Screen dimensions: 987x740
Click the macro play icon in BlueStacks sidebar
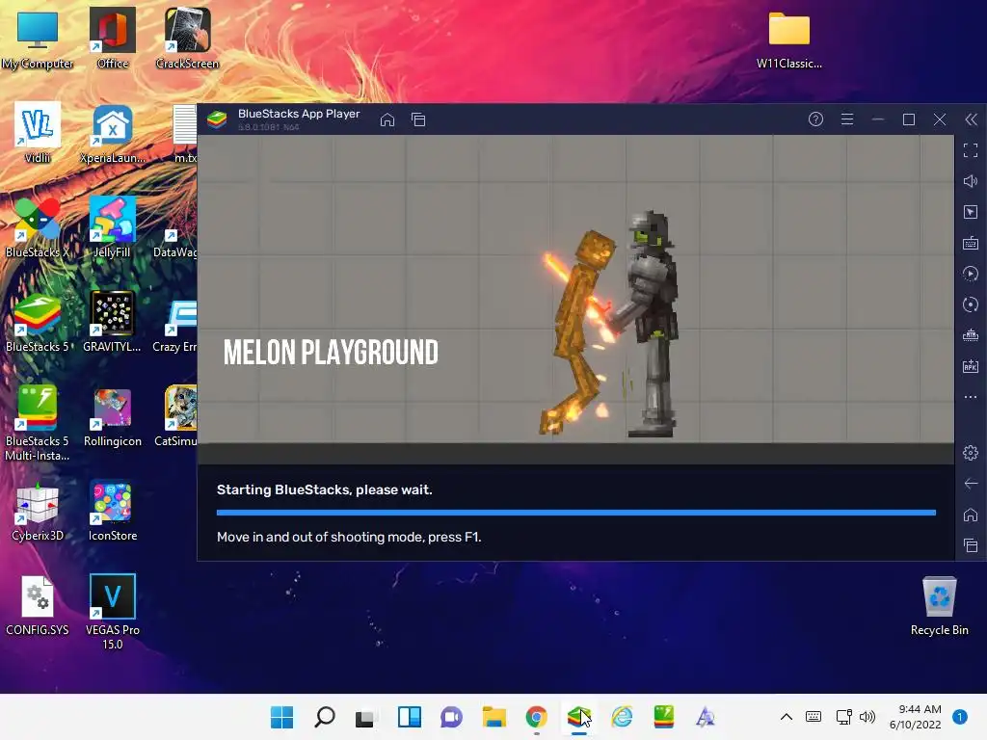971,274
